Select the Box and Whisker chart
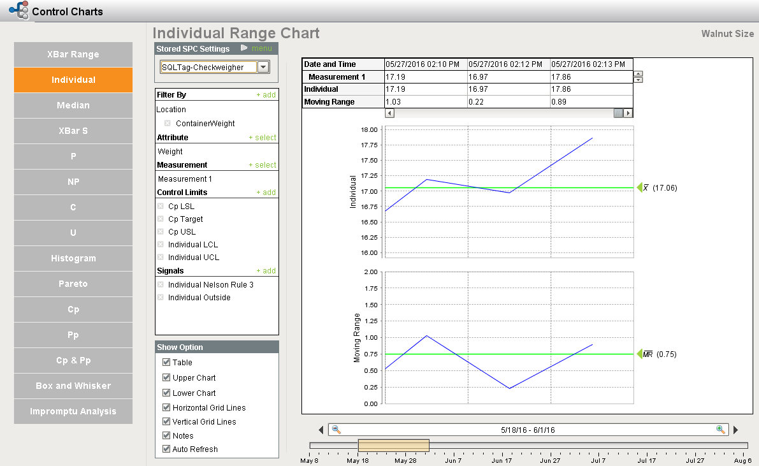The height and width of the screenshot is (466, 759). coord(73,386)
